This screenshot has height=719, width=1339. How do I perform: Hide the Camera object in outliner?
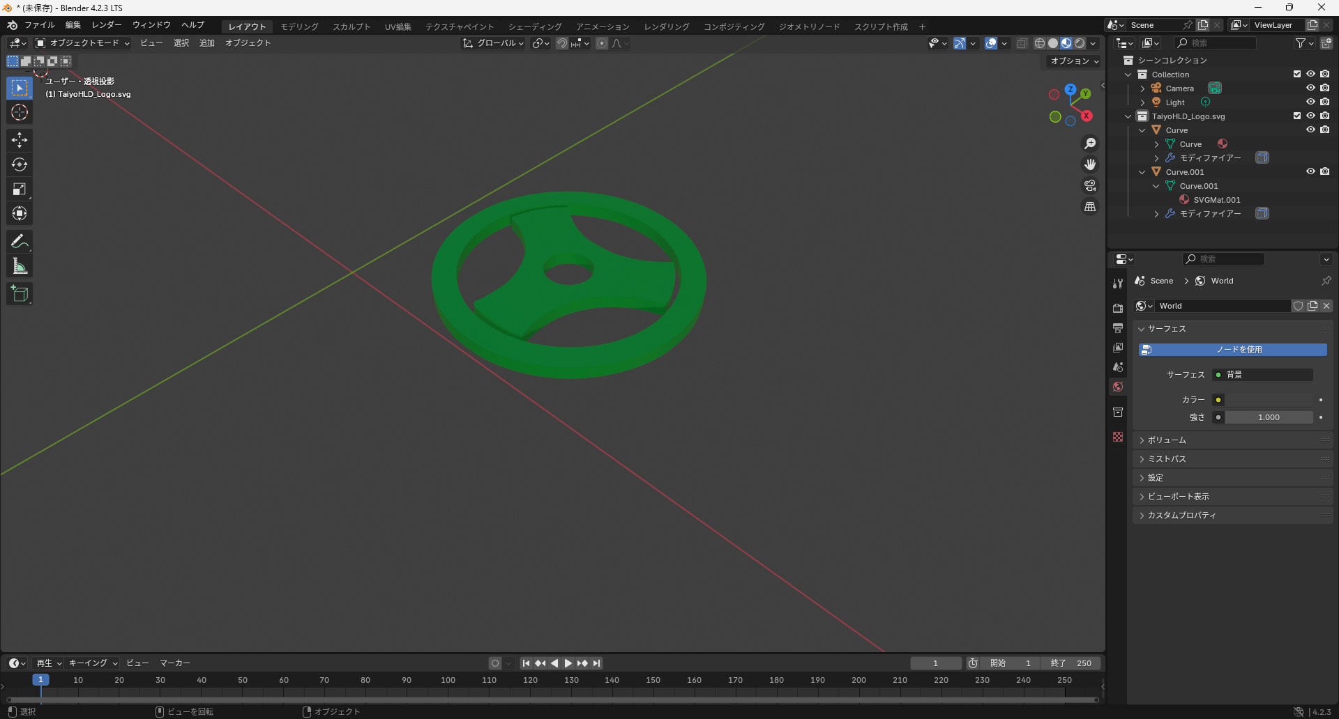[1310, 88]
